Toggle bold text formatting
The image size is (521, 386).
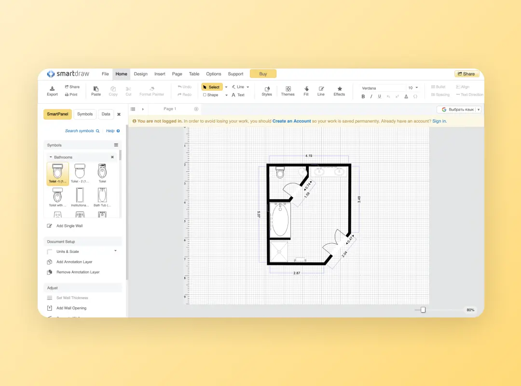[363, 96]
